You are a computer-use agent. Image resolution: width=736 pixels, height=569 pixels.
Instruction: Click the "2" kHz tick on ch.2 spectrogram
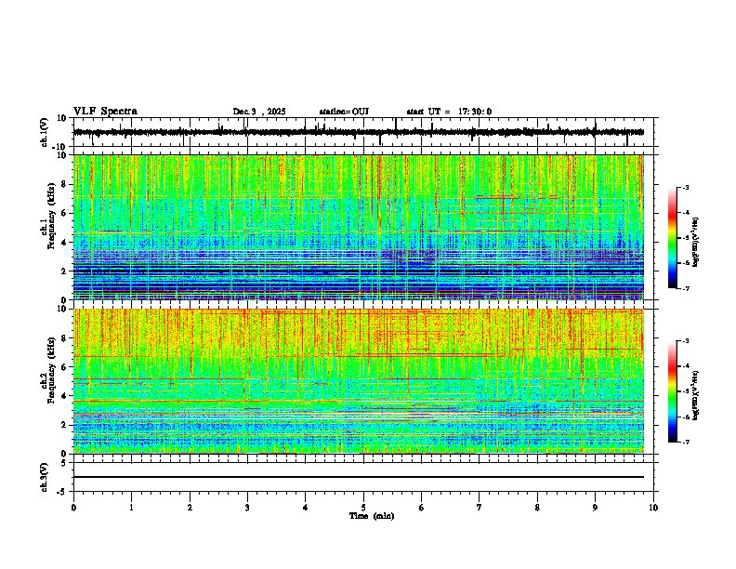click(65, 425)
